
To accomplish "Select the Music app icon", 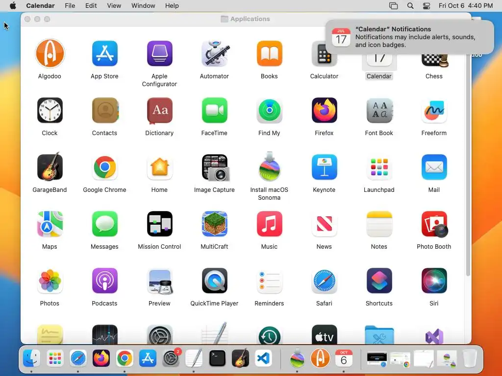I will [x=269, y=224].
